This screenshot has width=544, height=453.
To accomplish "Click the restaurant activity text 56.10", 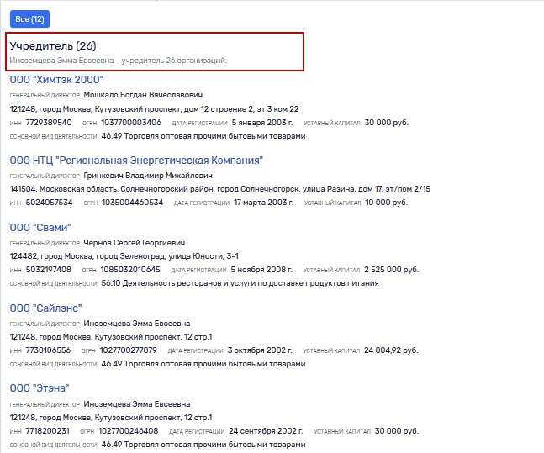I will [x=240, y=283].
